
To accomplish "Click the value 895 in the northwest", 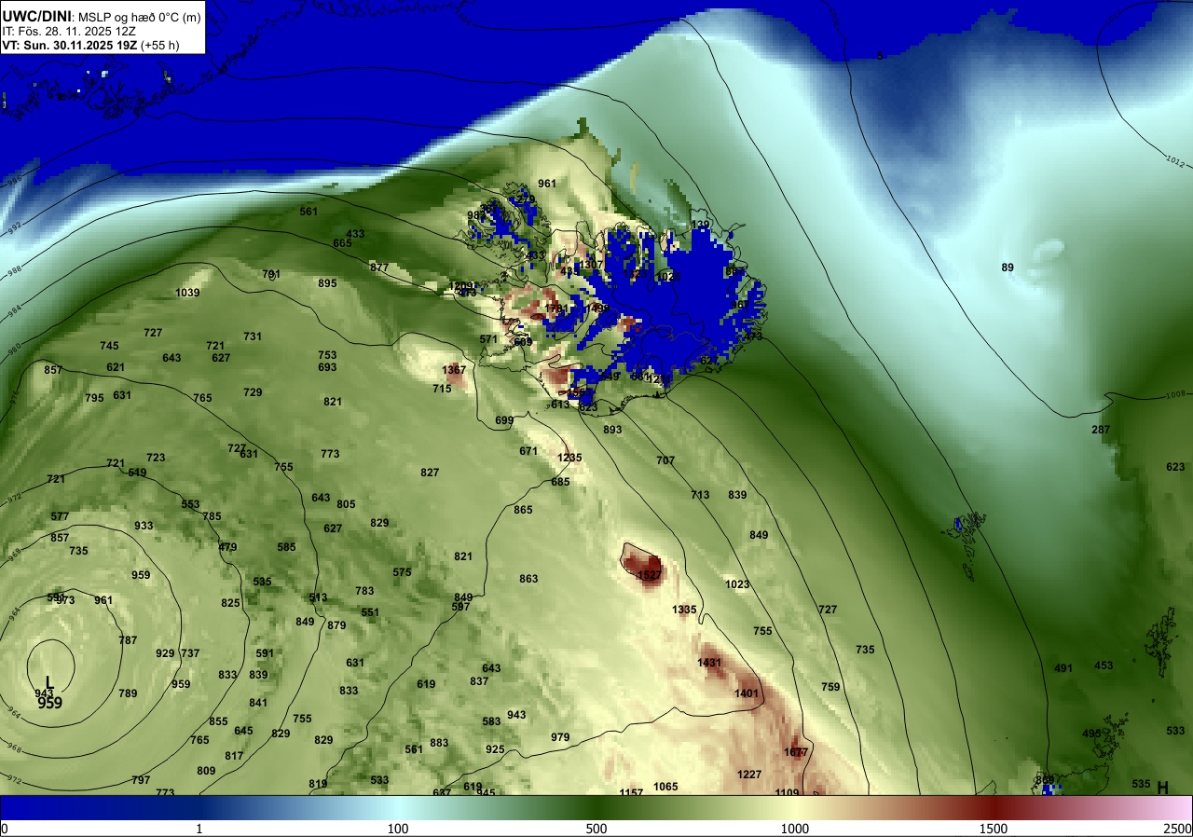I will coord(327,283).
